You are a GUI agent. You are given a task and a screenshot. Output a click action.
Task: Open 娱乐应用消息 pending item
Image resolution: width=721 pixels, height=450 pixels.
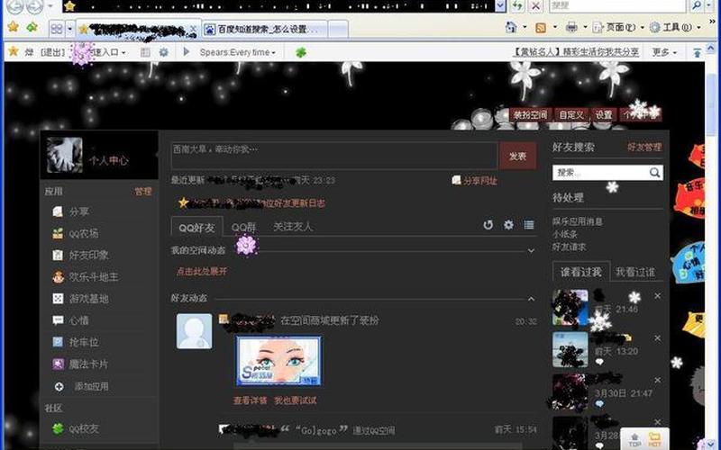coord(577,221)
